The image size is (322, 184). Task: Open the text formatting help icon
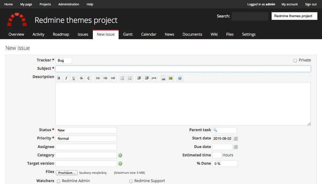[180, 78]
